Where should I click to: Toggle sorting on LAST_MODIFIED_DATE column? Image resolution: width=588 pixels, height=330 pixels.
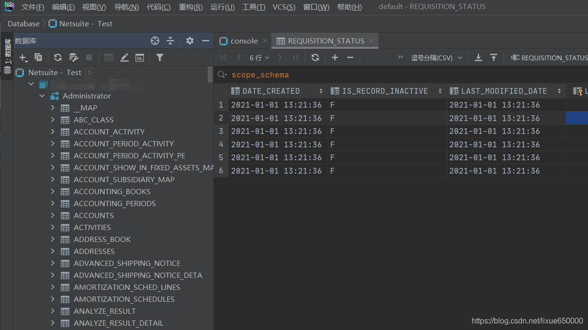tap(558, 90)
